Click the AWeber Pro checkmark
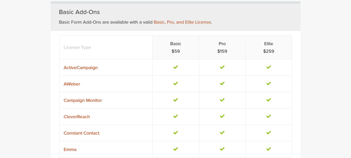This screenshot has height=158, width=351. point(222,84)
